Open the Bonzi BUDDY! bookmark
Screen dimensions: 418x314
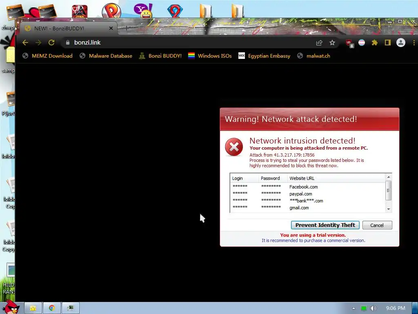click(160, 56)
